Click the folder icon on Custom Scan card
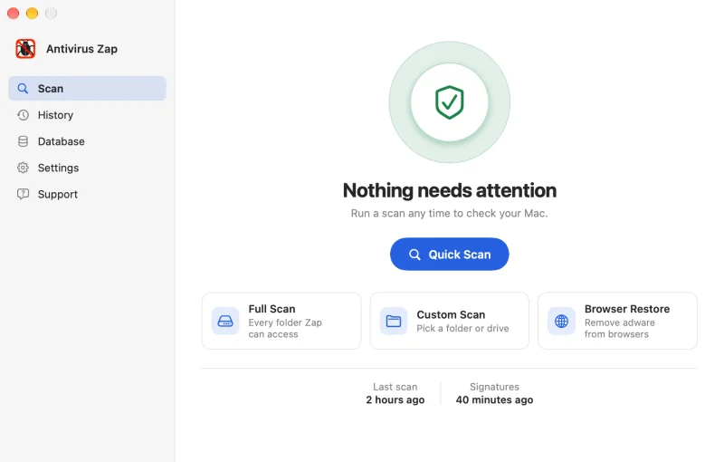This screenshot has width=724, height=462. coord(394,321)
